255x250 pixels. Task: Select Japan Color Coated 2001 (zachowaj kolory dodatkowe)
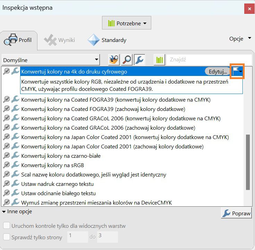(112, 147)
